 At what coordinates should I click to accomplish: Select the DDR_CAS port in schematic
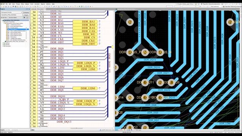click(85, 31)
